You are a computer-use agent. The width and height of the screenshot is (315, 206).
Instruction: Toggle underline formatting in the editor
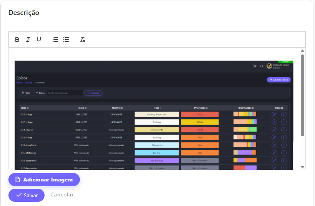tap(38, 40)
